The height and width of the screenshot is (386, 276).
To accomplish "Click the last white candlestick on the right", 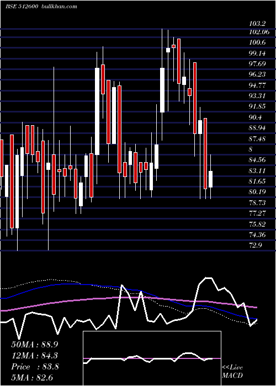I will (210, 179).
